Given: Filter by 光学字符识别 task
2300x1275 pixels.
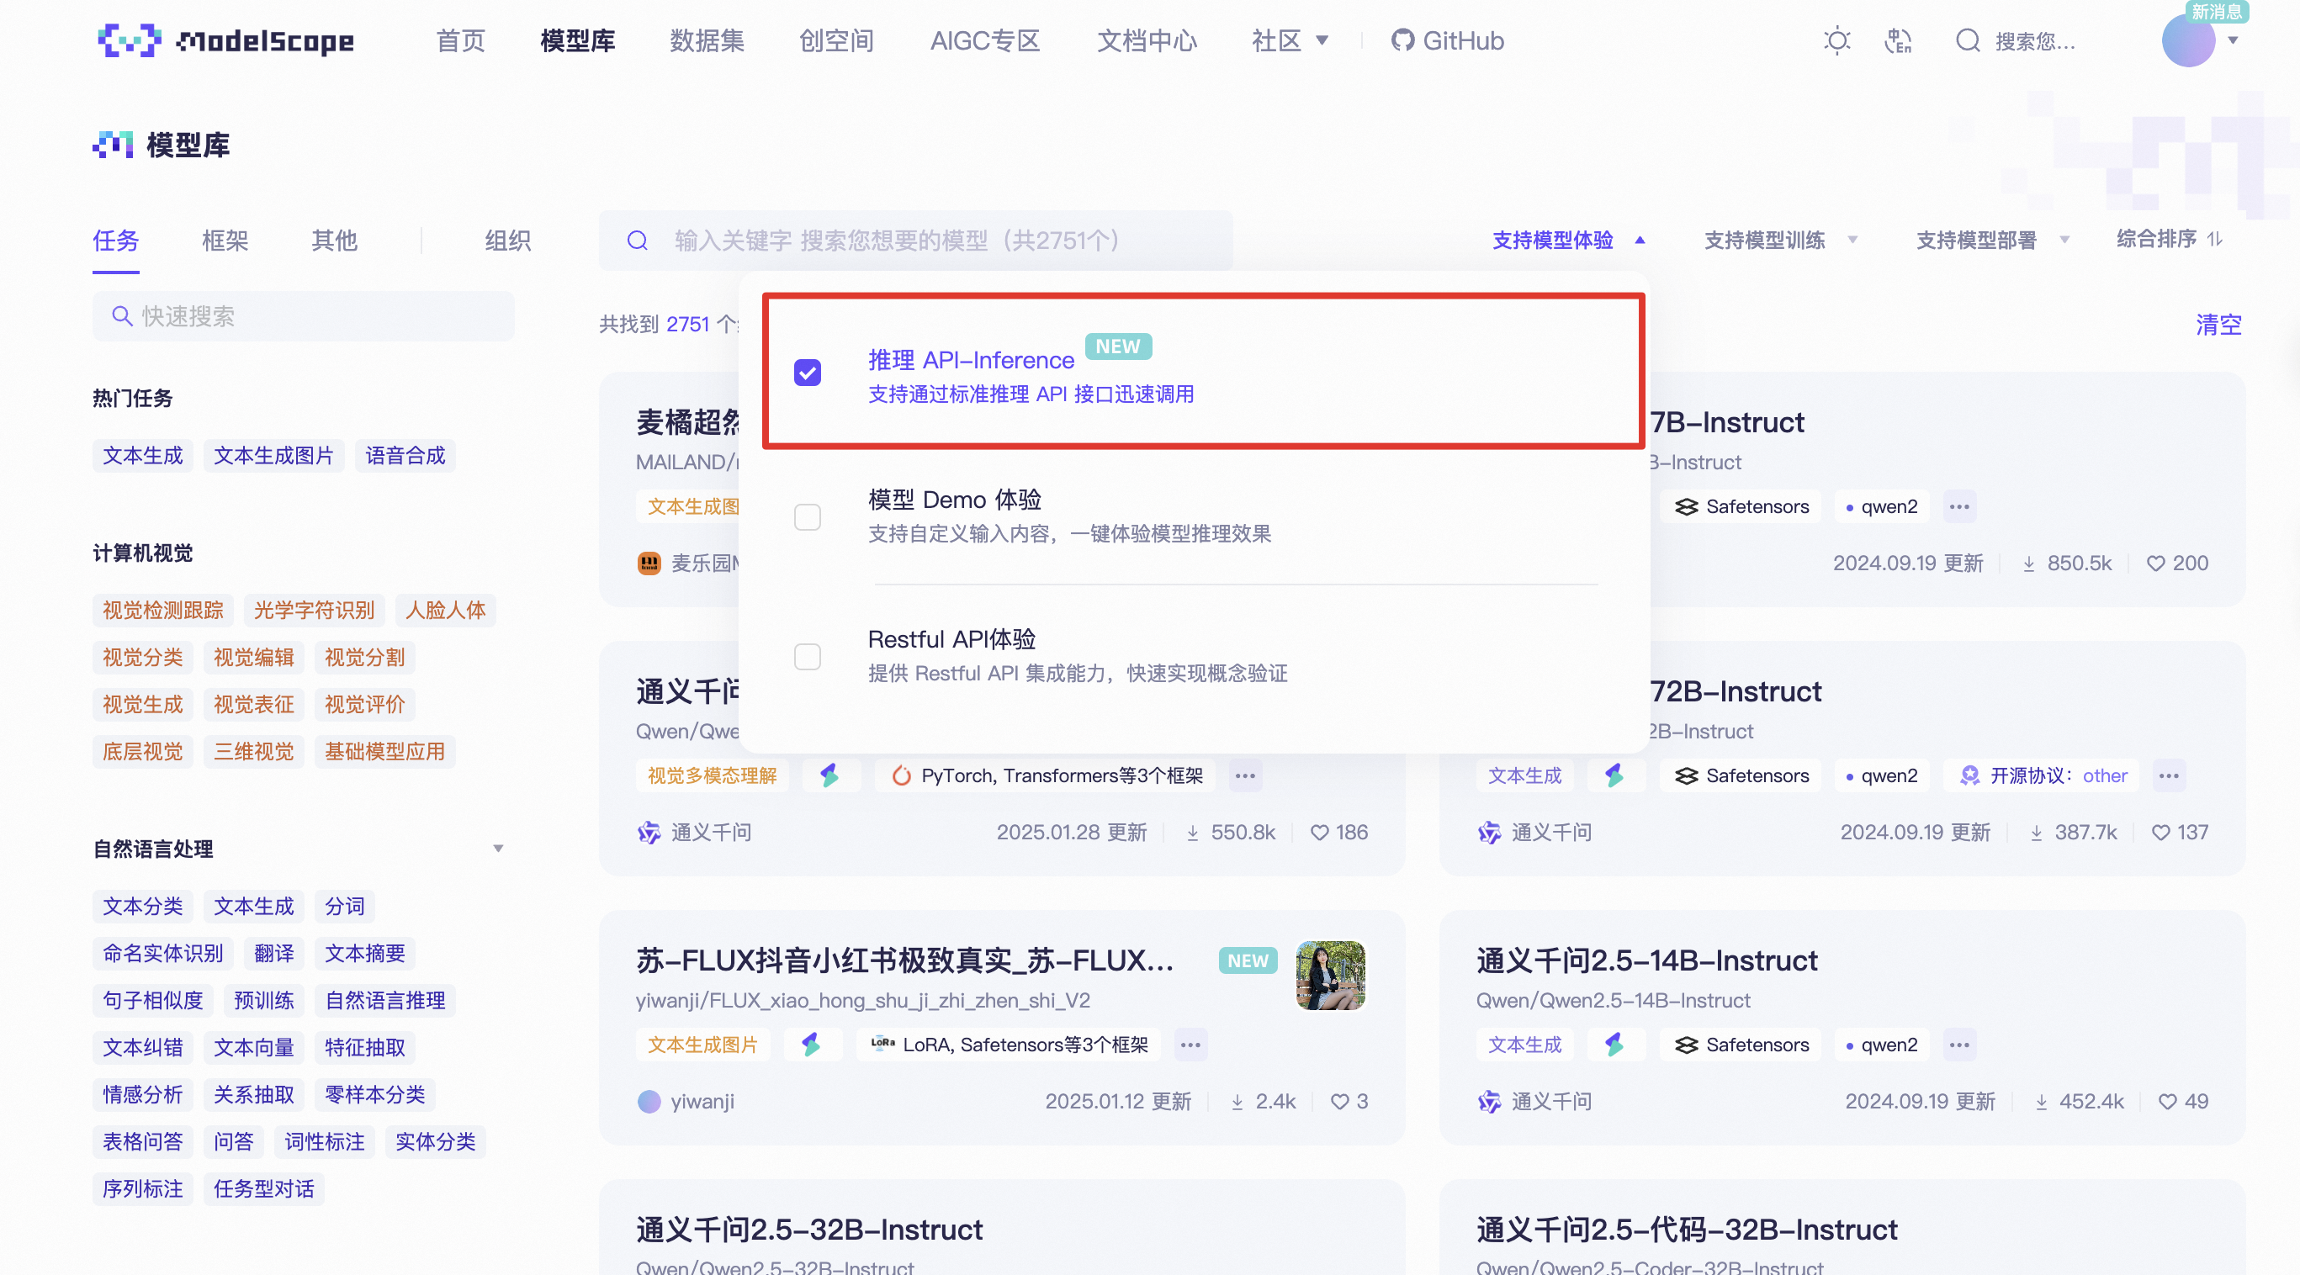Looking at the screenshot, I should [x=315, y=611].
